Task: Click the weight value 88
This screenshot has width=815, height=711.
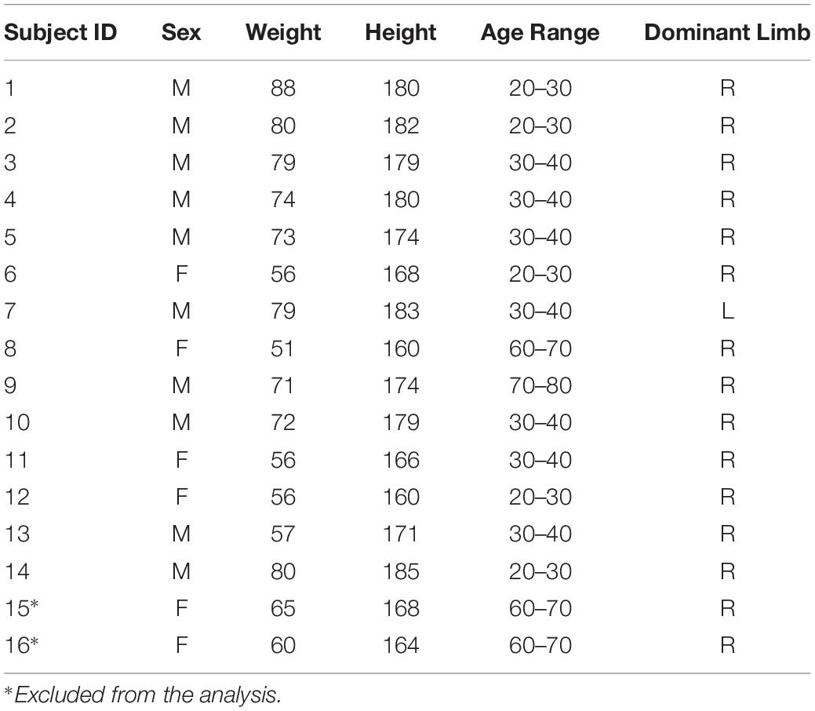Action: tap(282, 88)
